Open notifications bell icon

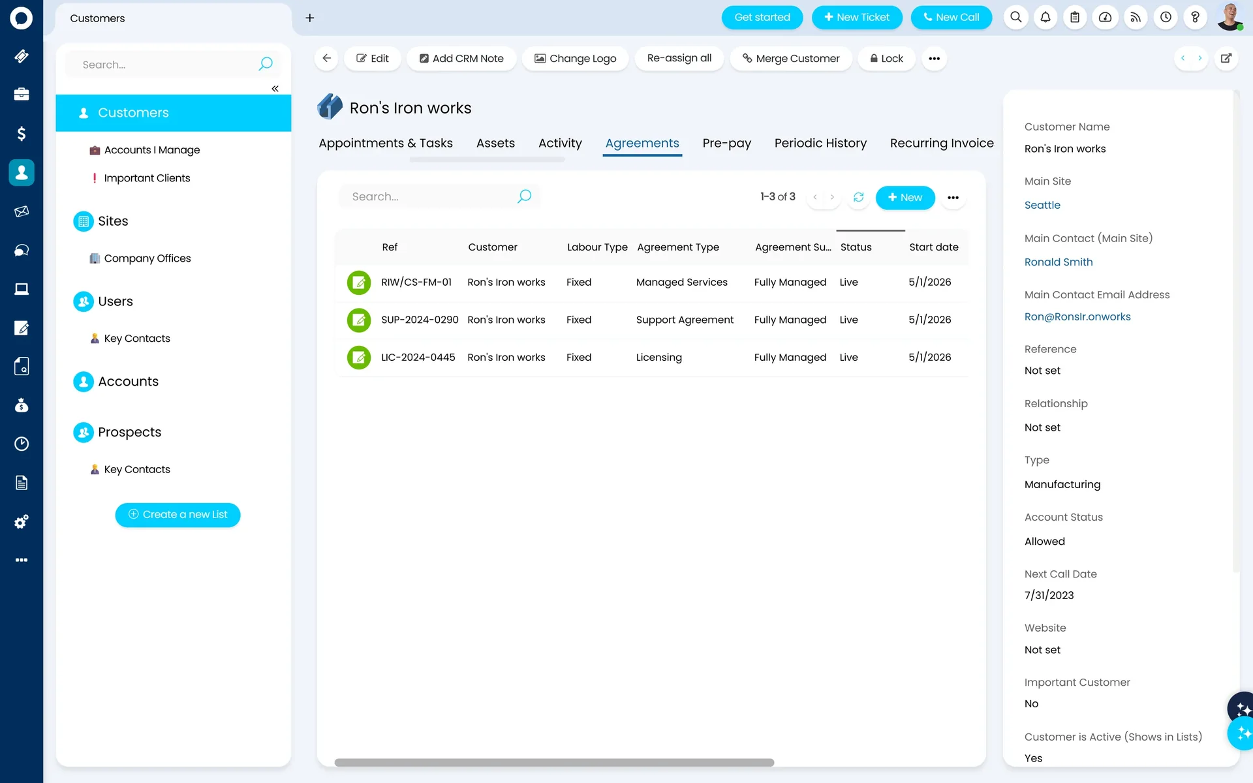pyautogui.click(x=1045, y=18)
